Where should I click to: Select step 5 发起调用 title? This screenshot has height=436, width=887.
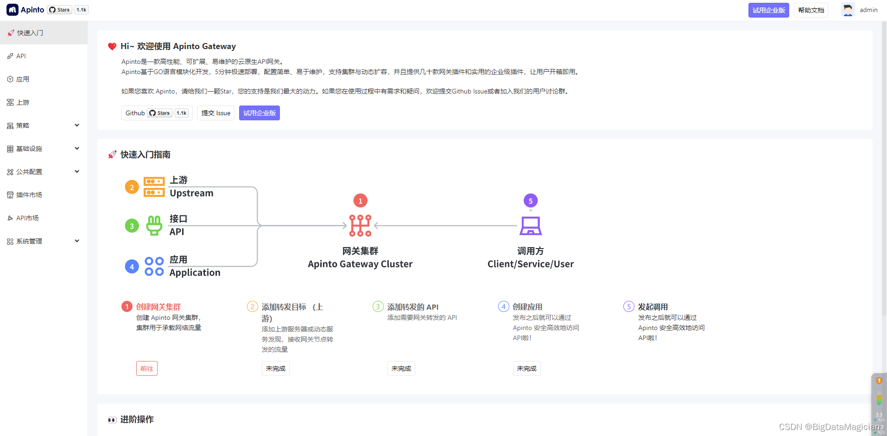point(653,307)
